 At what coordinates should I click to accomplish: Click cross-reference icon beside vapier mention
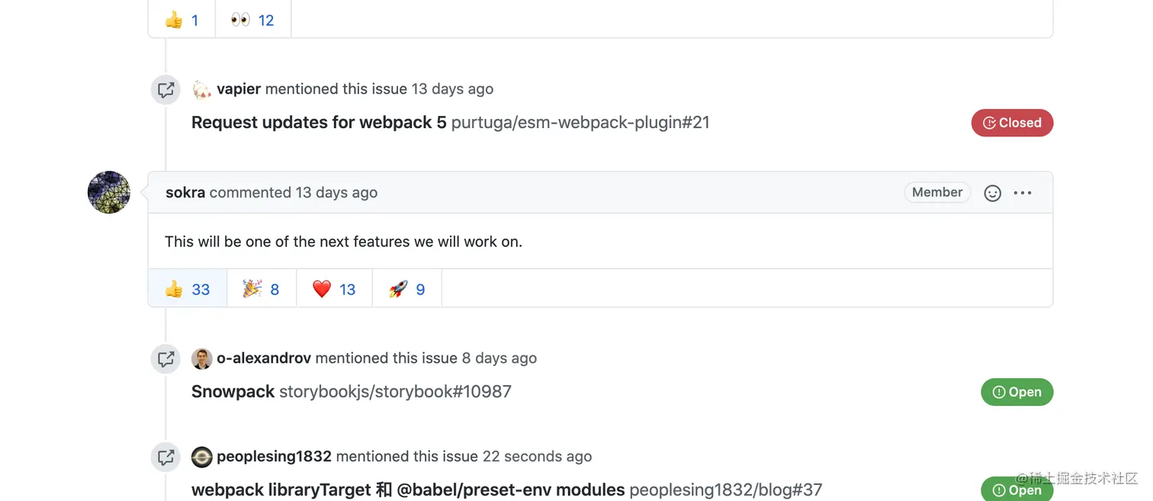pyautogui.click(x=165, y=89)
